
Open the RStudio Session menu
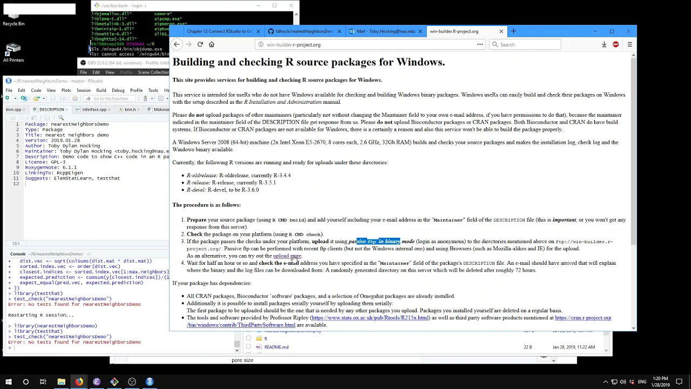click(83, 90)
